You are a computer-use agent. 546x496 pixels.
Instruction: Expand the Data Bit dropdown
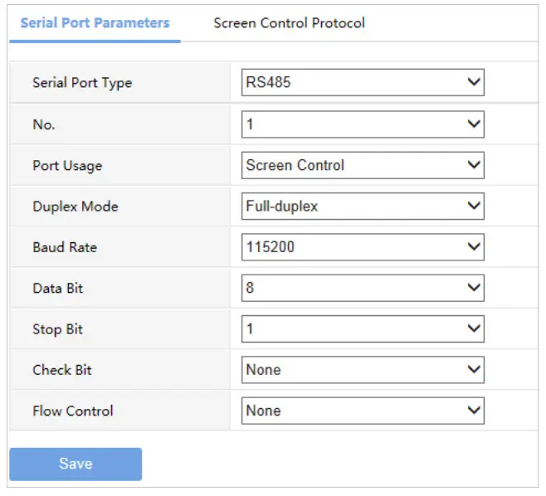pyautogui.click(x=363, y=288)
